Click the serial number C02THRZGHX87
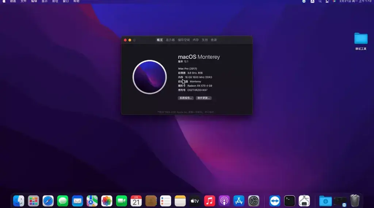This screenshot has height=208, width=374. 197,90
